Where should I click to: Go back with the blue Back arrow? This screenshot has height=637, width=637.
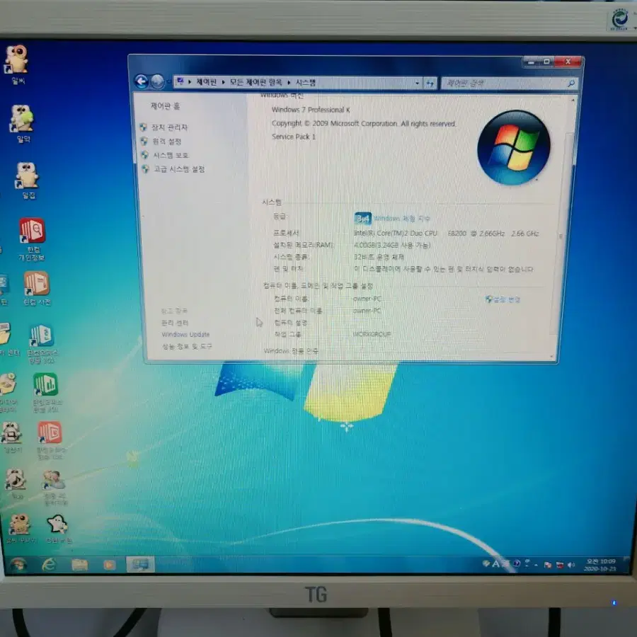pos(142,81)
